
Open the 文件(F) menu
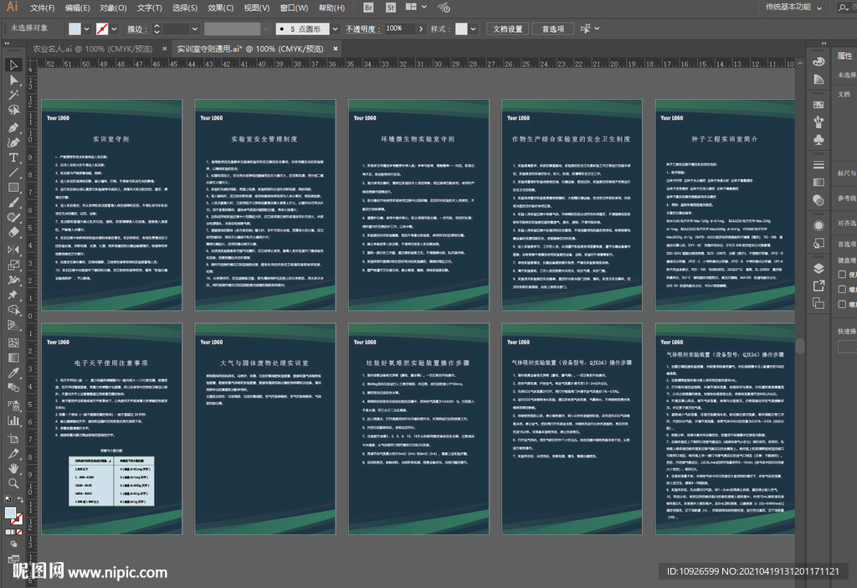(x=42, y=8)
